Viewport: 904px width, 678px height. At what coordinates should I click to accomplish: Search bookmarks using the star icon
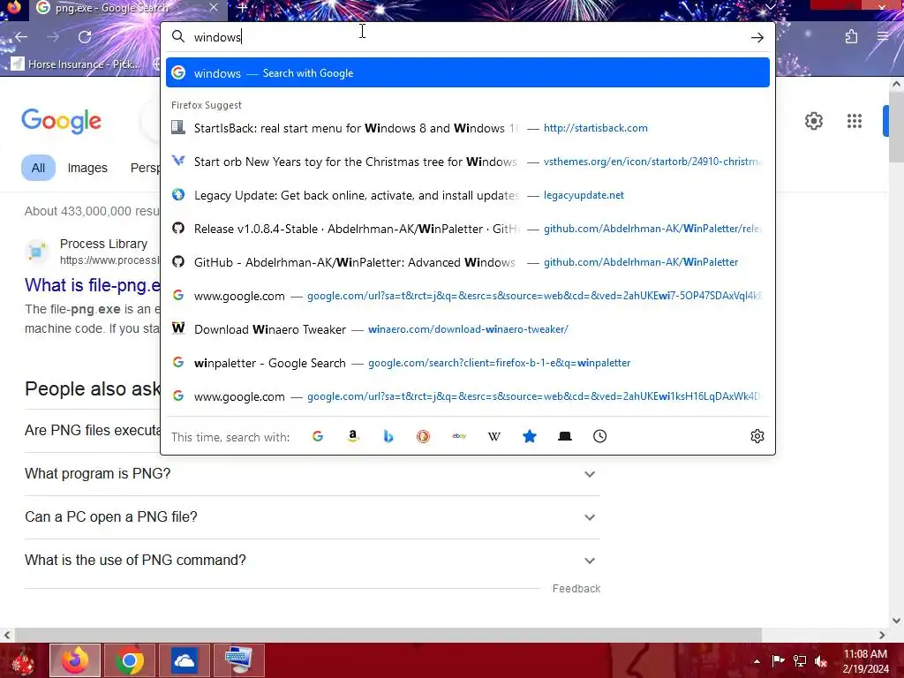point(530,436)
